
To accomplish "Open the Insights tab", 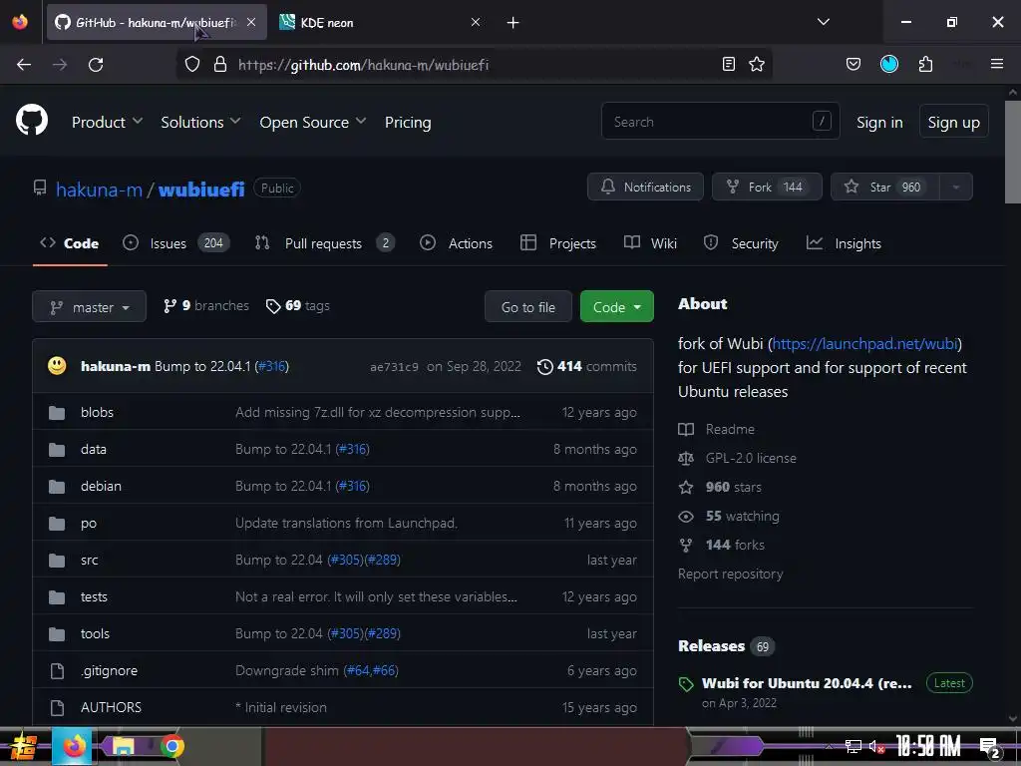I will coord(844,243).
